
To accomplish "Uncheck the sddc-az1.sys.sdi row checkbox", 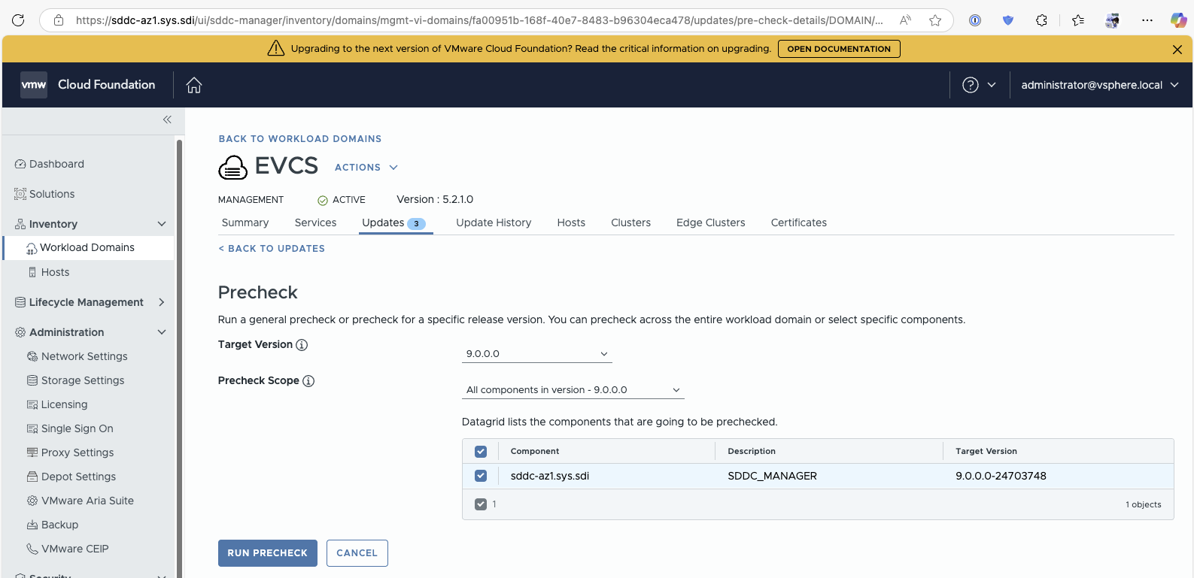I will pyautogui.click(x=481, y=476).
